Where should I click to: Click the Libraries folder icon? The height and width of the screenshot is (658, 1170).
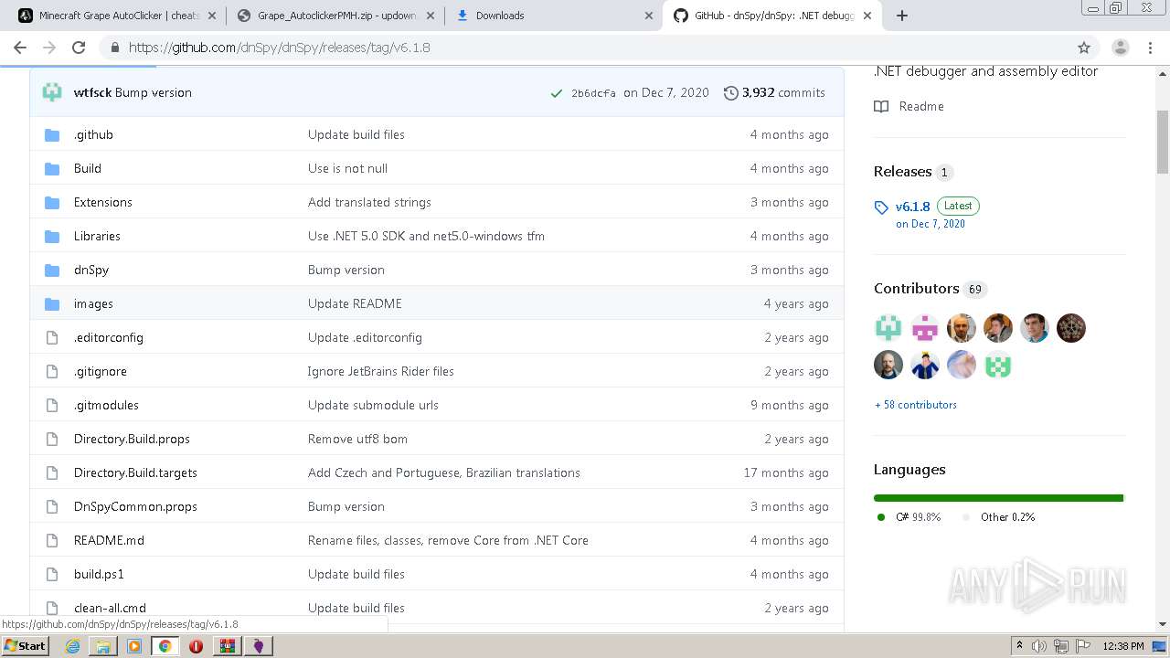[x=52, y=236]
